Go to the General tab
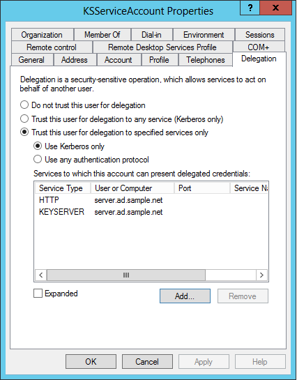 [31, 60]
